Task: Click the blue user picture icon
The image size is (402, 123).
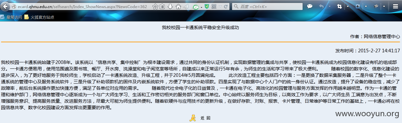Action: (358, 6)
